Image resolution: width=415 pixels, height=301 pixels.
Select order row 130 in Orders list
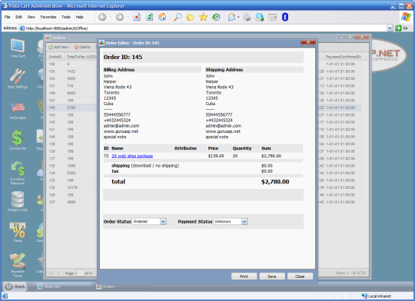71,187
